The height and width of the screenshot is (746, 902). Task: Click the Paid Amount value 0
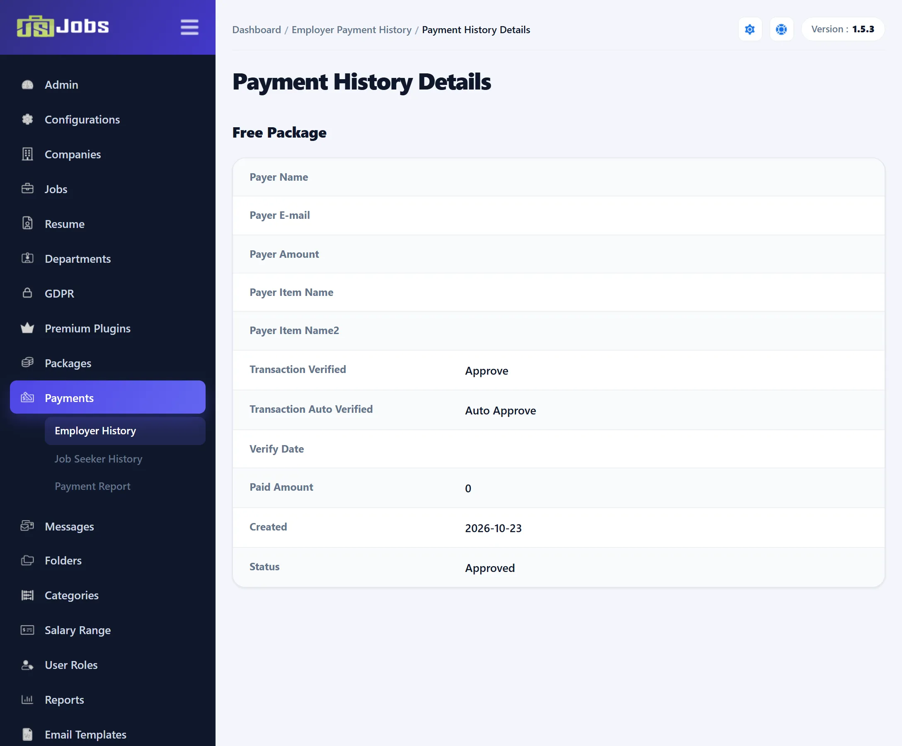[468, 488]
